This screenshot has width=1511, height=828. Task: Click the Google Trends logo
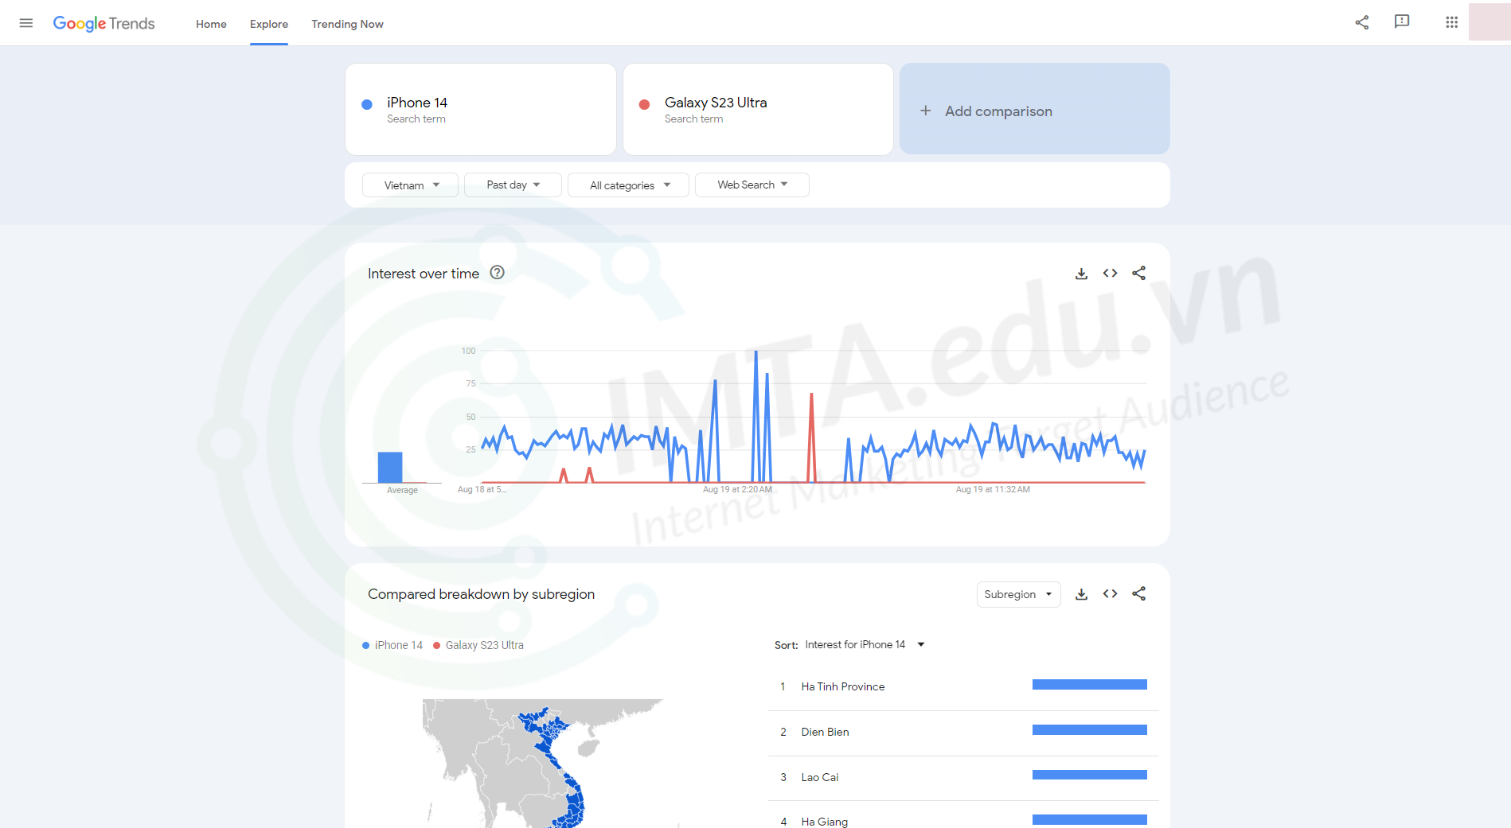(103, 24)
